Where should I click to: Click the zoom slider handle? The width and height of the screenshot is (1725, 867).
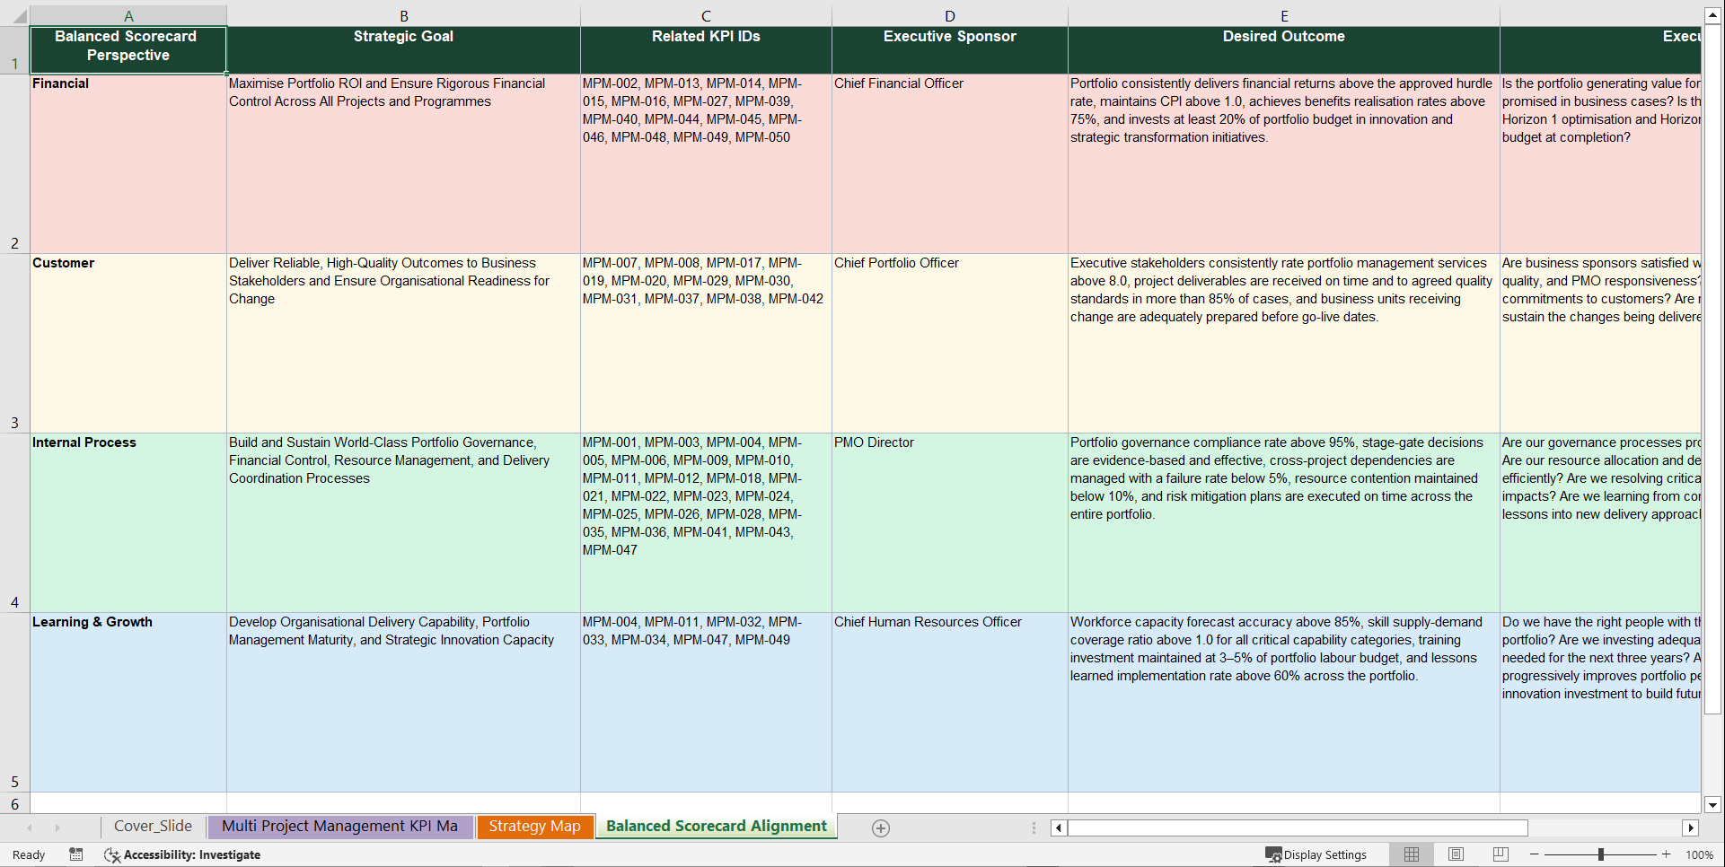click(1601, 854)
